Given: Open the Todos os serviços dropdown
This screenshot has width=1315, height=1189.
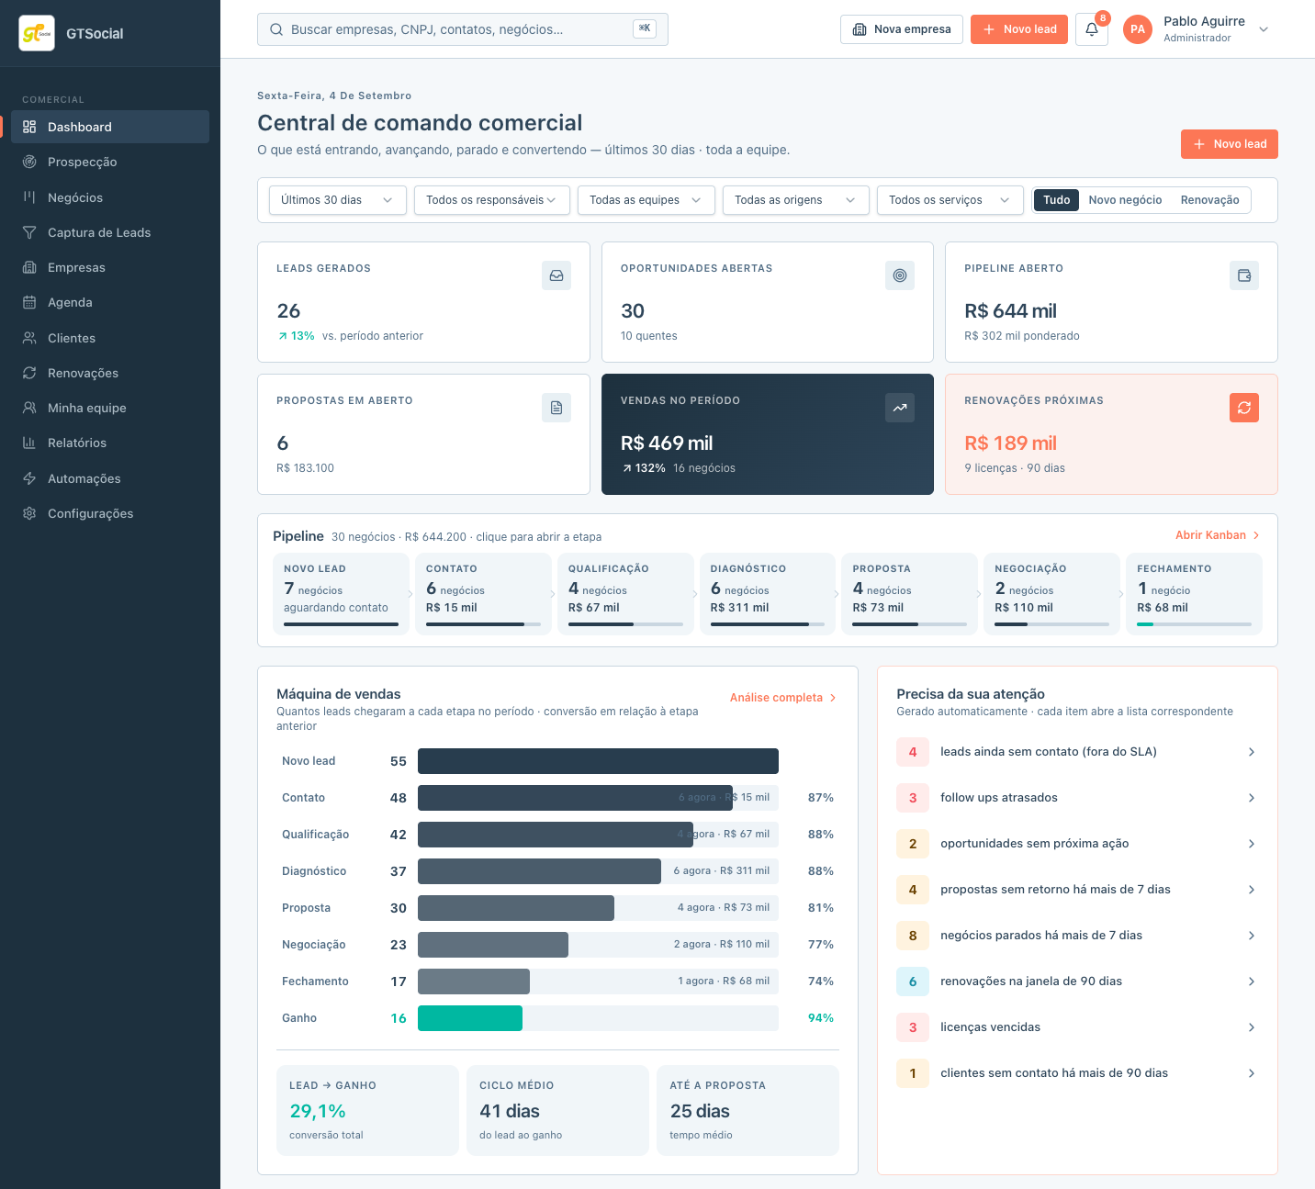Looking at the screenshot, I should tap(950, 200).
